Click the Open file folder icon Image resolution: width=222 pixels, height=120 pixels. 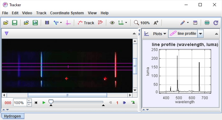coord(6,23)
